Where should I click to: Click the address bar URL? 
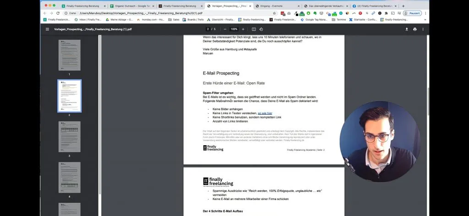click(x=141, y=13)
